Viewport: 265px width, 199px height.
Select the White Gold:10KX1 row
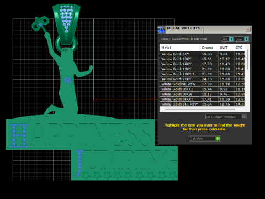click(x=202, y=89)
